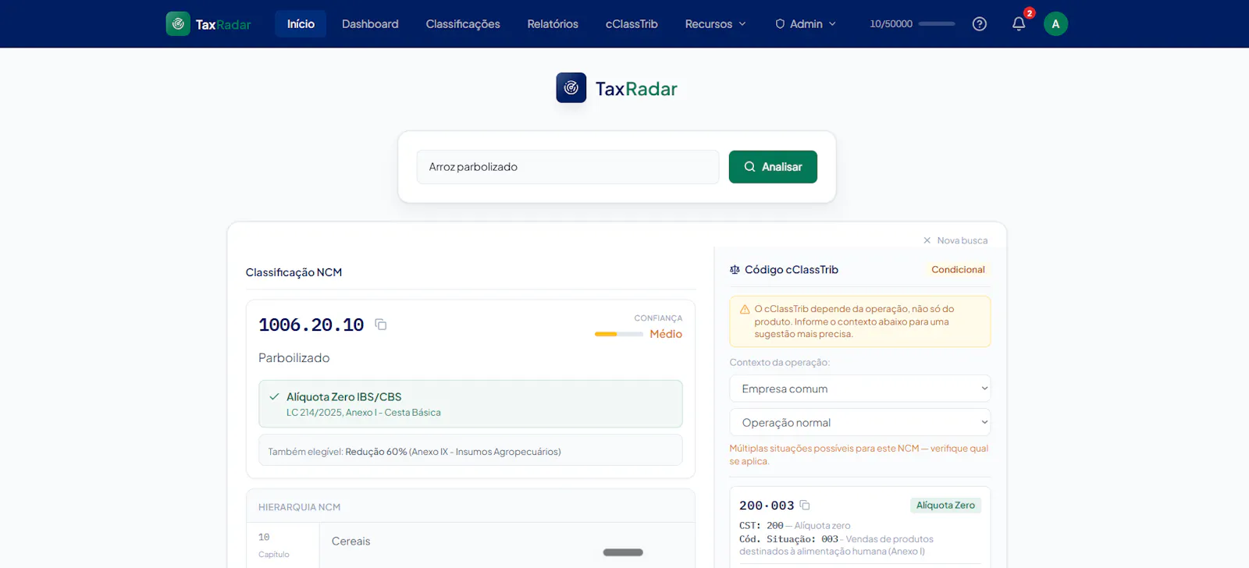Open Relatórios in navbar
This screenshot has width=1249, height=568.
[553, 24]
